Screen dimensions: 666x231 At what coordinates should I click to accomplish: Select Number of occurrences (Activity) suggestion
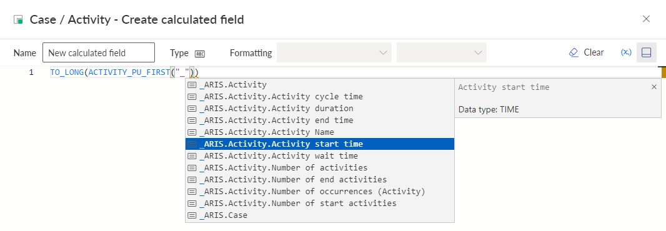pos(320,192)
